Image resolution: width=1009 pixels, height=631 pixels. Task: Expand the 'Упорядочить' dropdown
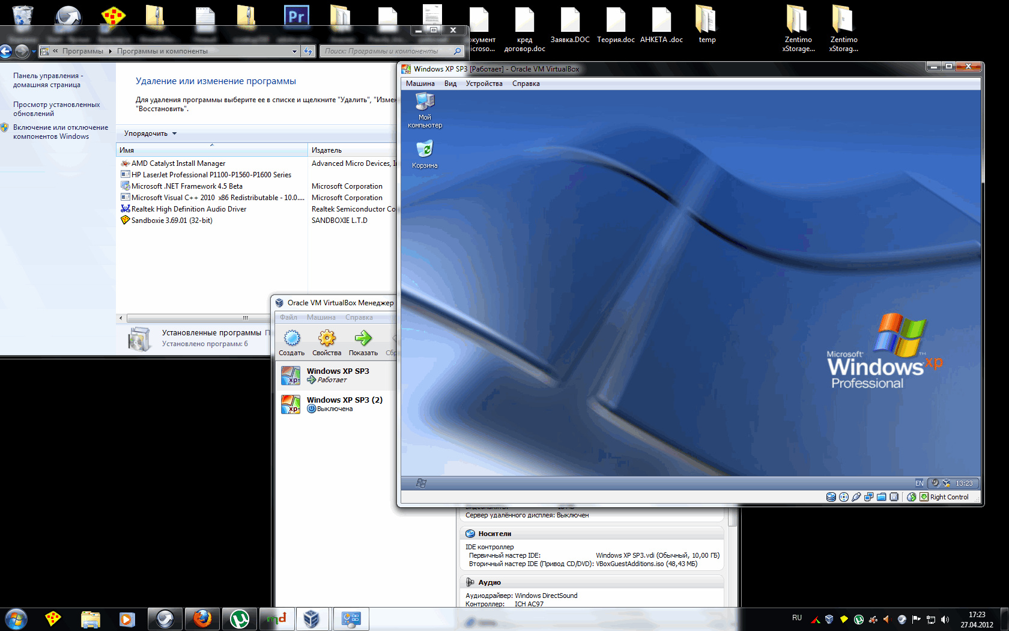tap(150, 133)
